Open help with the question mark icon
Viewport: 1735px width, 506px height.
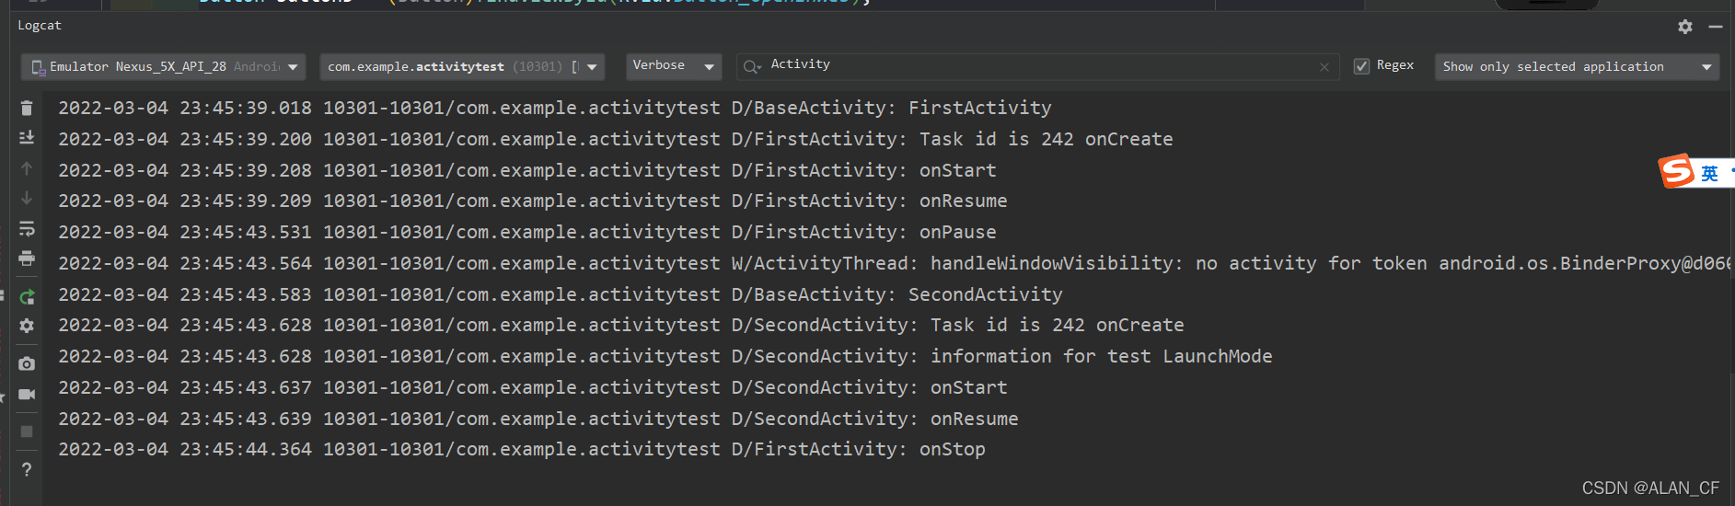click(27, 469)
